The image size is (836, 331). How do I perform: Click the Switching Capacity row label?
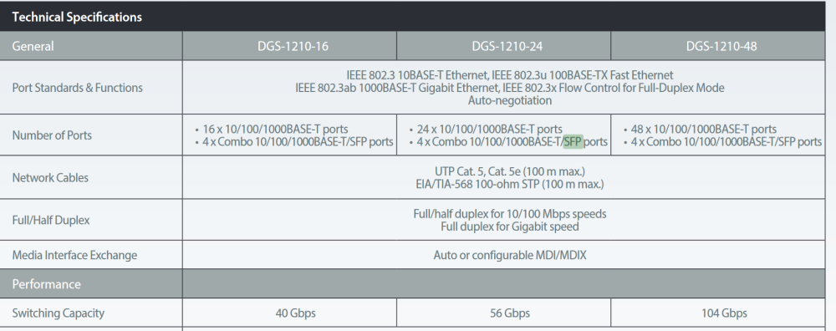[x=59, y=313]
